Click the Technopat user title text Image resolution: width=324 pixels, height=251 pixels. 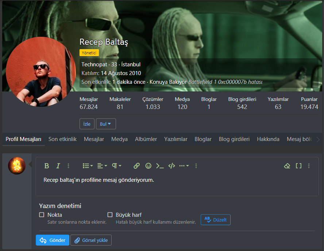[94, 64]
